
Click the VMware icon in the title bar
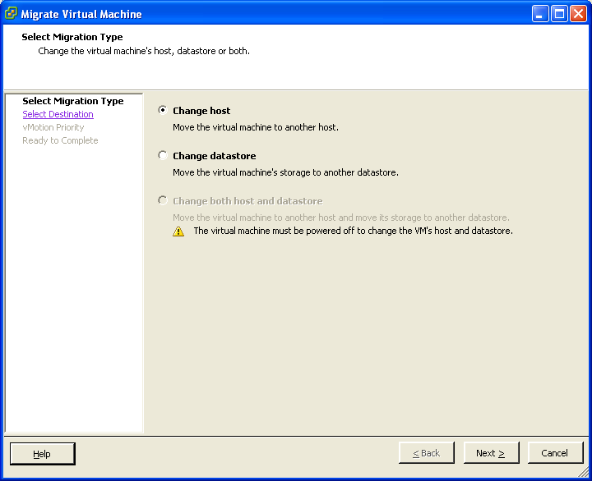11,14
